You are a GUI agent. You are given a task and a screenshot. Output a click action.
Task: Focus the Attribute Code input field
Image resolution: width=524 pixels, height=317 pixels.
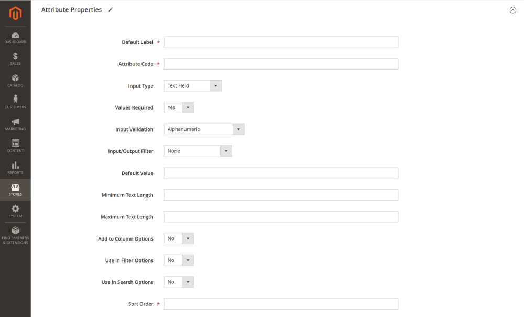tap(281, 64)
